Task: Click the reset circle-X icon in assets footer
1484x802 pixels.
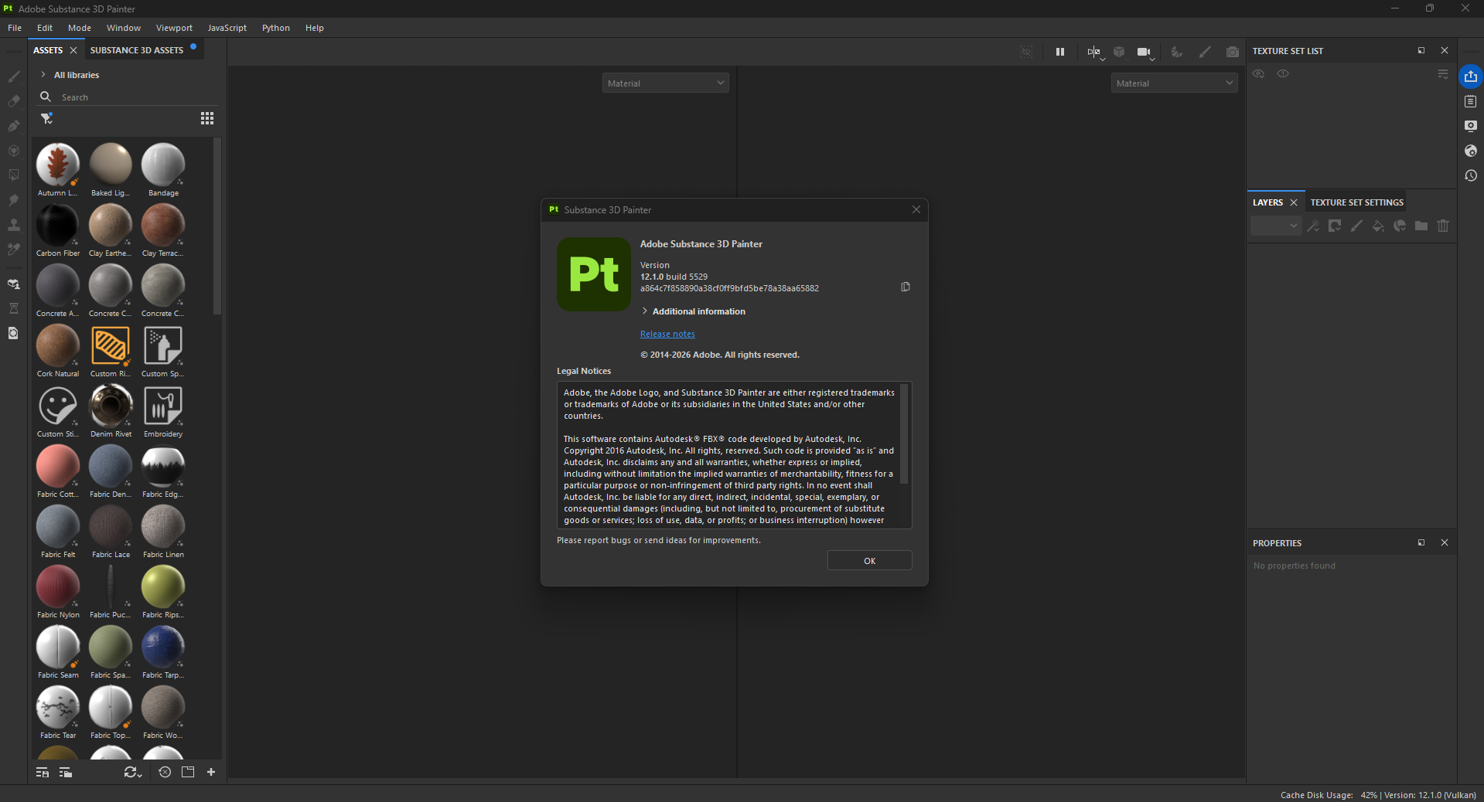Action: click(x=165, y=772)
